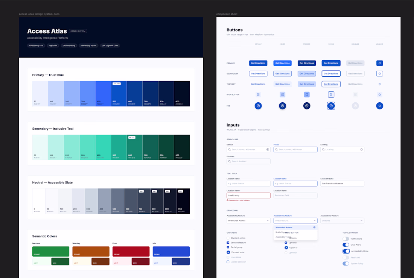The image size is (414, 278).
Task: Click the Disabled Accessibility Feature dropdown
Action: (x=342, y=220)
